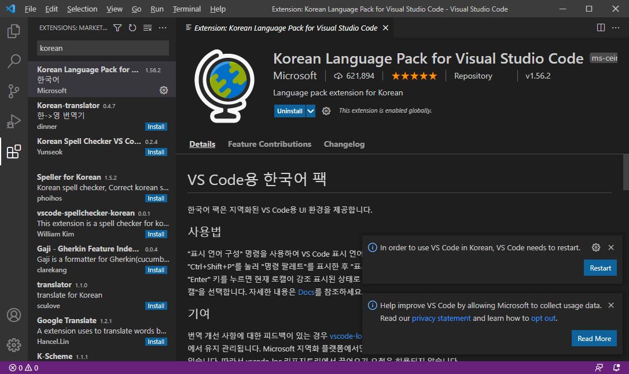
Task: Open the Terminal menu
Action: [x=186, y=9]
